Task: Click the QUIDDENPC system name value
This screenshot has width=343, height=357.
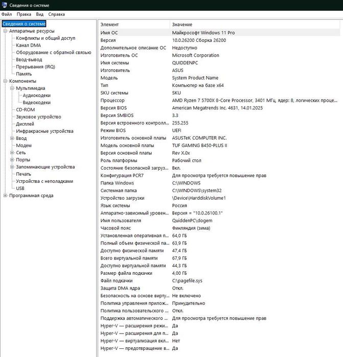Action: coord(185,63)
